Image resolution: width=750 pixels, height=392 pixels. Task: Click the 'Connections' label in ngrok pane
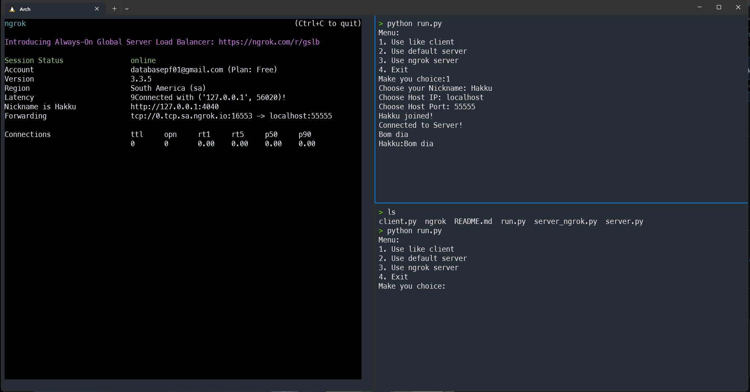point(28,134)
